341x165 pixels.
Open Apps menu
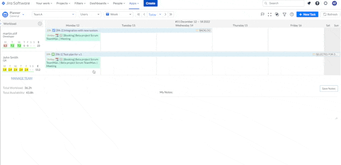pyautogui.click(x=134, y=3)
